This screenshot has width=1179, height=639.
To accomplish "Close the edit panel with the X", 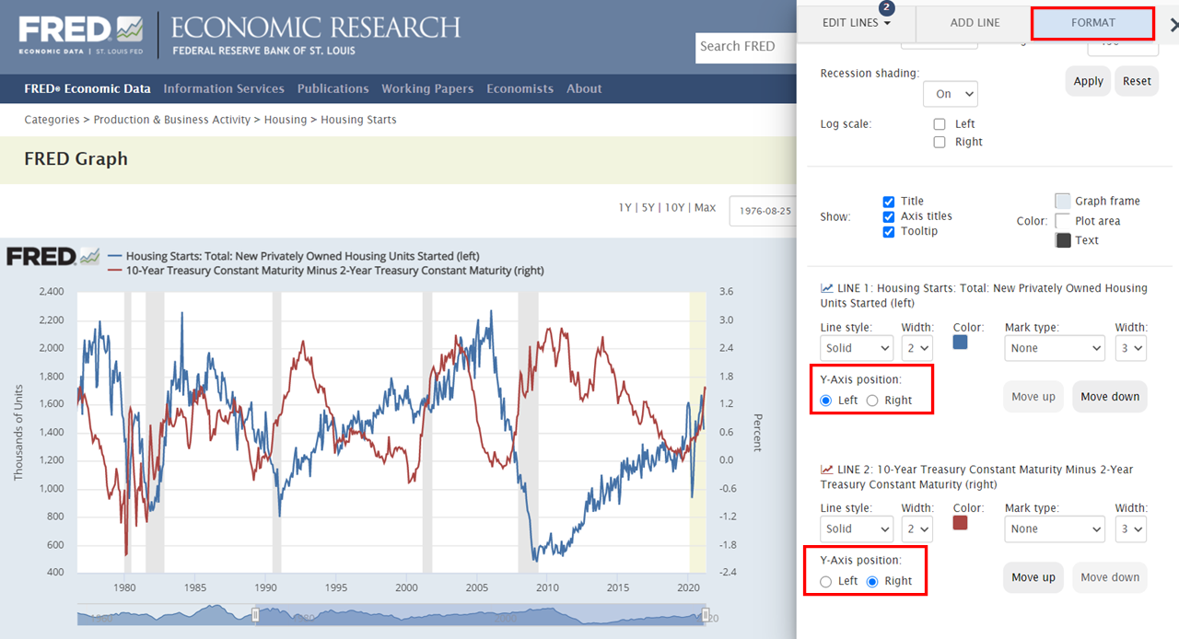I will coord(1173,26).
